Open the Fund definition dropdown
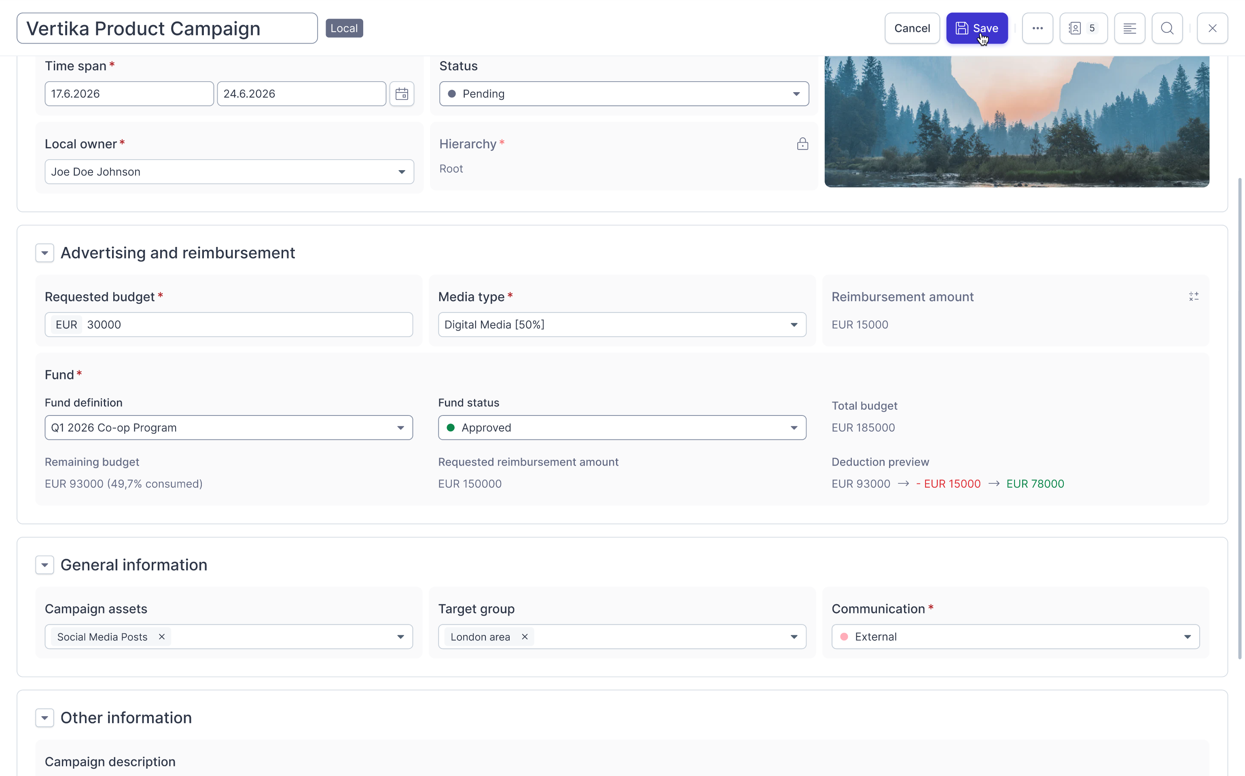This screenshot has width=1245, height=776. coord(229,428)
